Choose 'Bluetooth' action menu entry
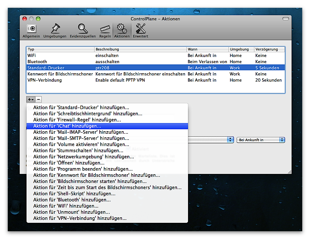The width and height of the screenshot is (310, 239). point(107,199)
